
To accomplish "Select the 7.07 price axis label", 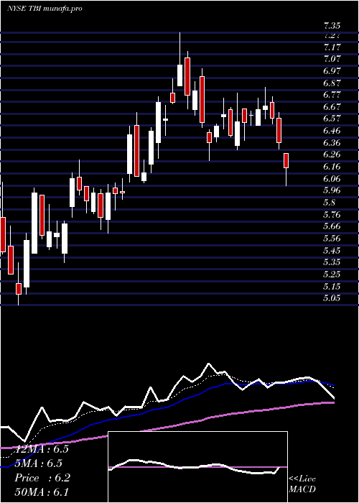I will click(x=332, y=59).
